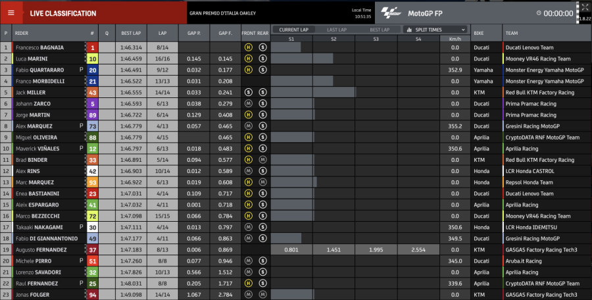Click Rins' front tyre M icon
This screenshot has height=300, width=592.
point(249,171)
